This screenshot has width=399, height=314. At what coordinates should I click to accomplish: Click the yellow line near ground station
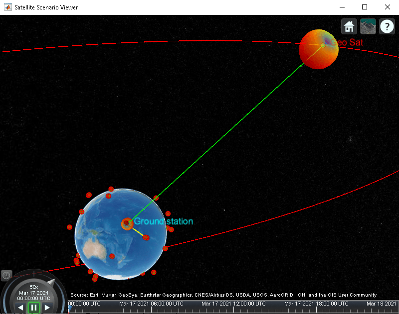tap(138, 232)
